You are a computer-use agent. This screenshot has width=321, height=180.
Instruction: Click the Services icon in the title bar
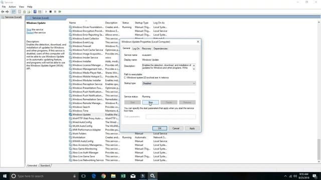click(x=2, y=2)
